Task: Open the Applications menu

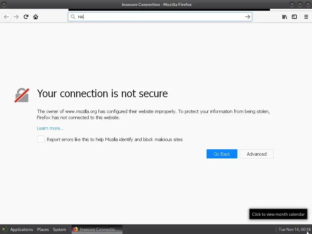Action: click(x=22, y=229)
